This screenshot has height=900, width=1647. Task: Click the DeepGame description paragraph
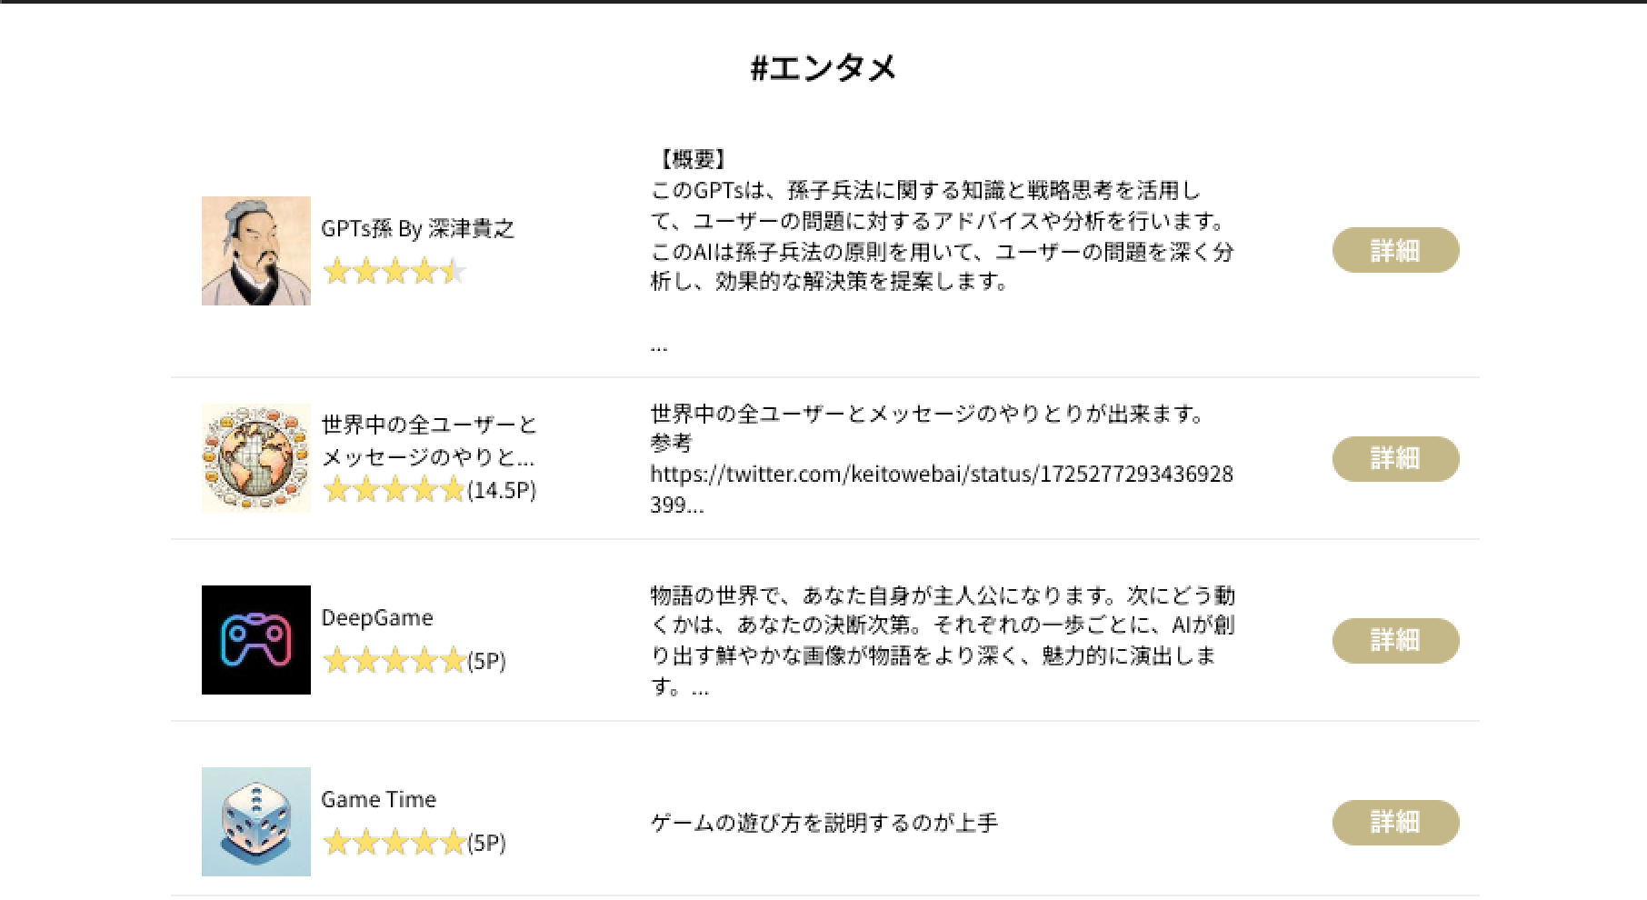942,641
